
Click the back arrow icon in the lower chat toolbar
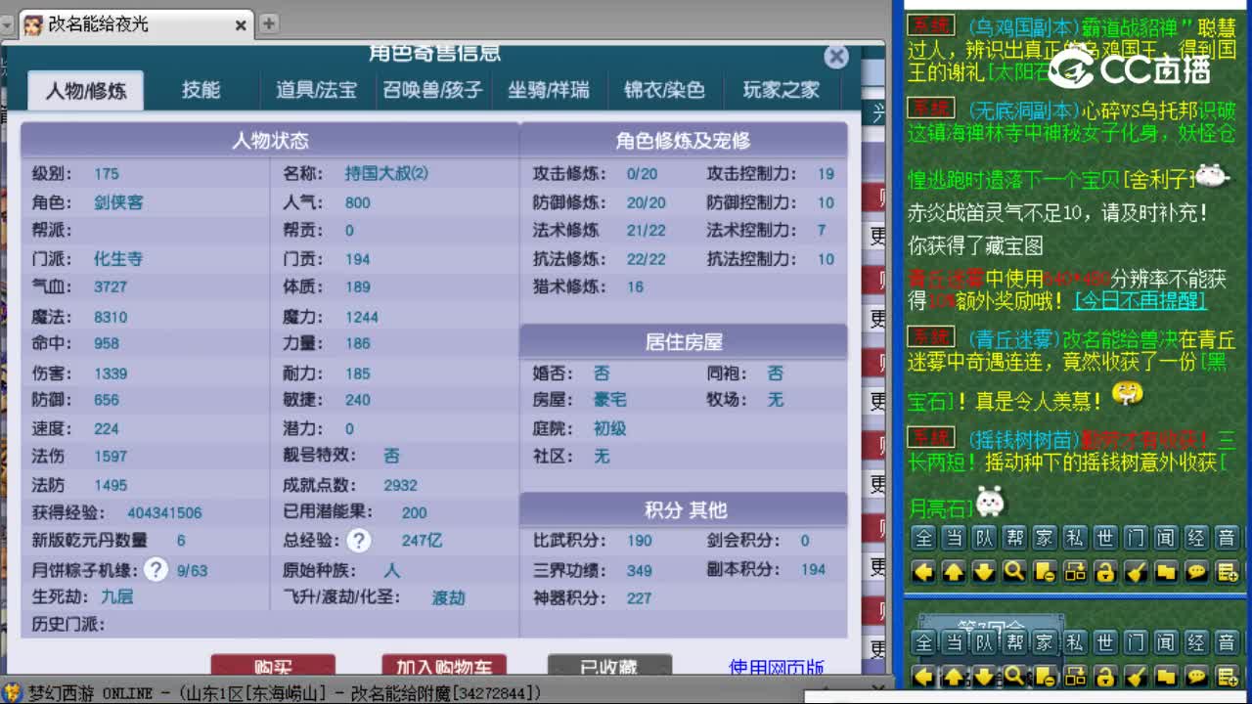923,676
